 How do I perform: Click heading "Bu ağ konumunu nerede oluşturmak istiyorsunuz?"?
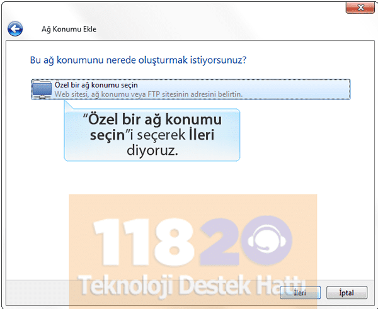pyautogui.click(x=138, y=60)
